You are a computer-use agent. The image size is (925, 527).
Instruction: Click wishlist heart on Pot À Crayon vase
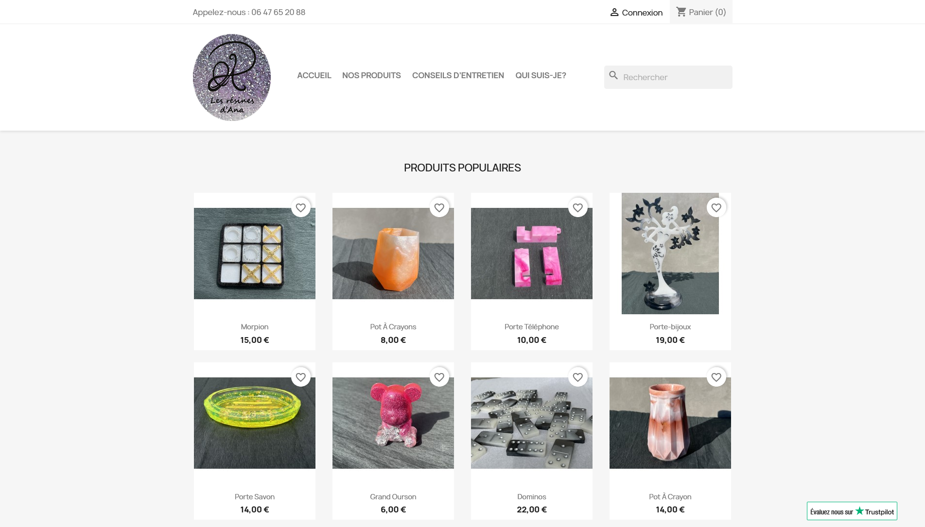click(716, 377)
